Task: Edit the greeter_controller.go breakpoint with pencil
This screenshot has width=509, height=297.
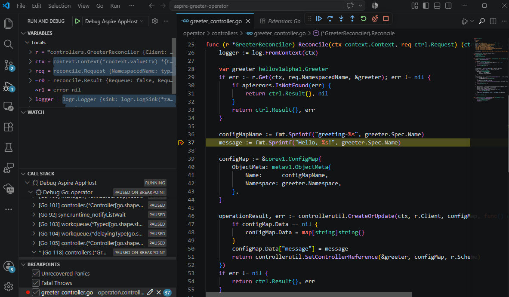Action: (x=150, y=292)
